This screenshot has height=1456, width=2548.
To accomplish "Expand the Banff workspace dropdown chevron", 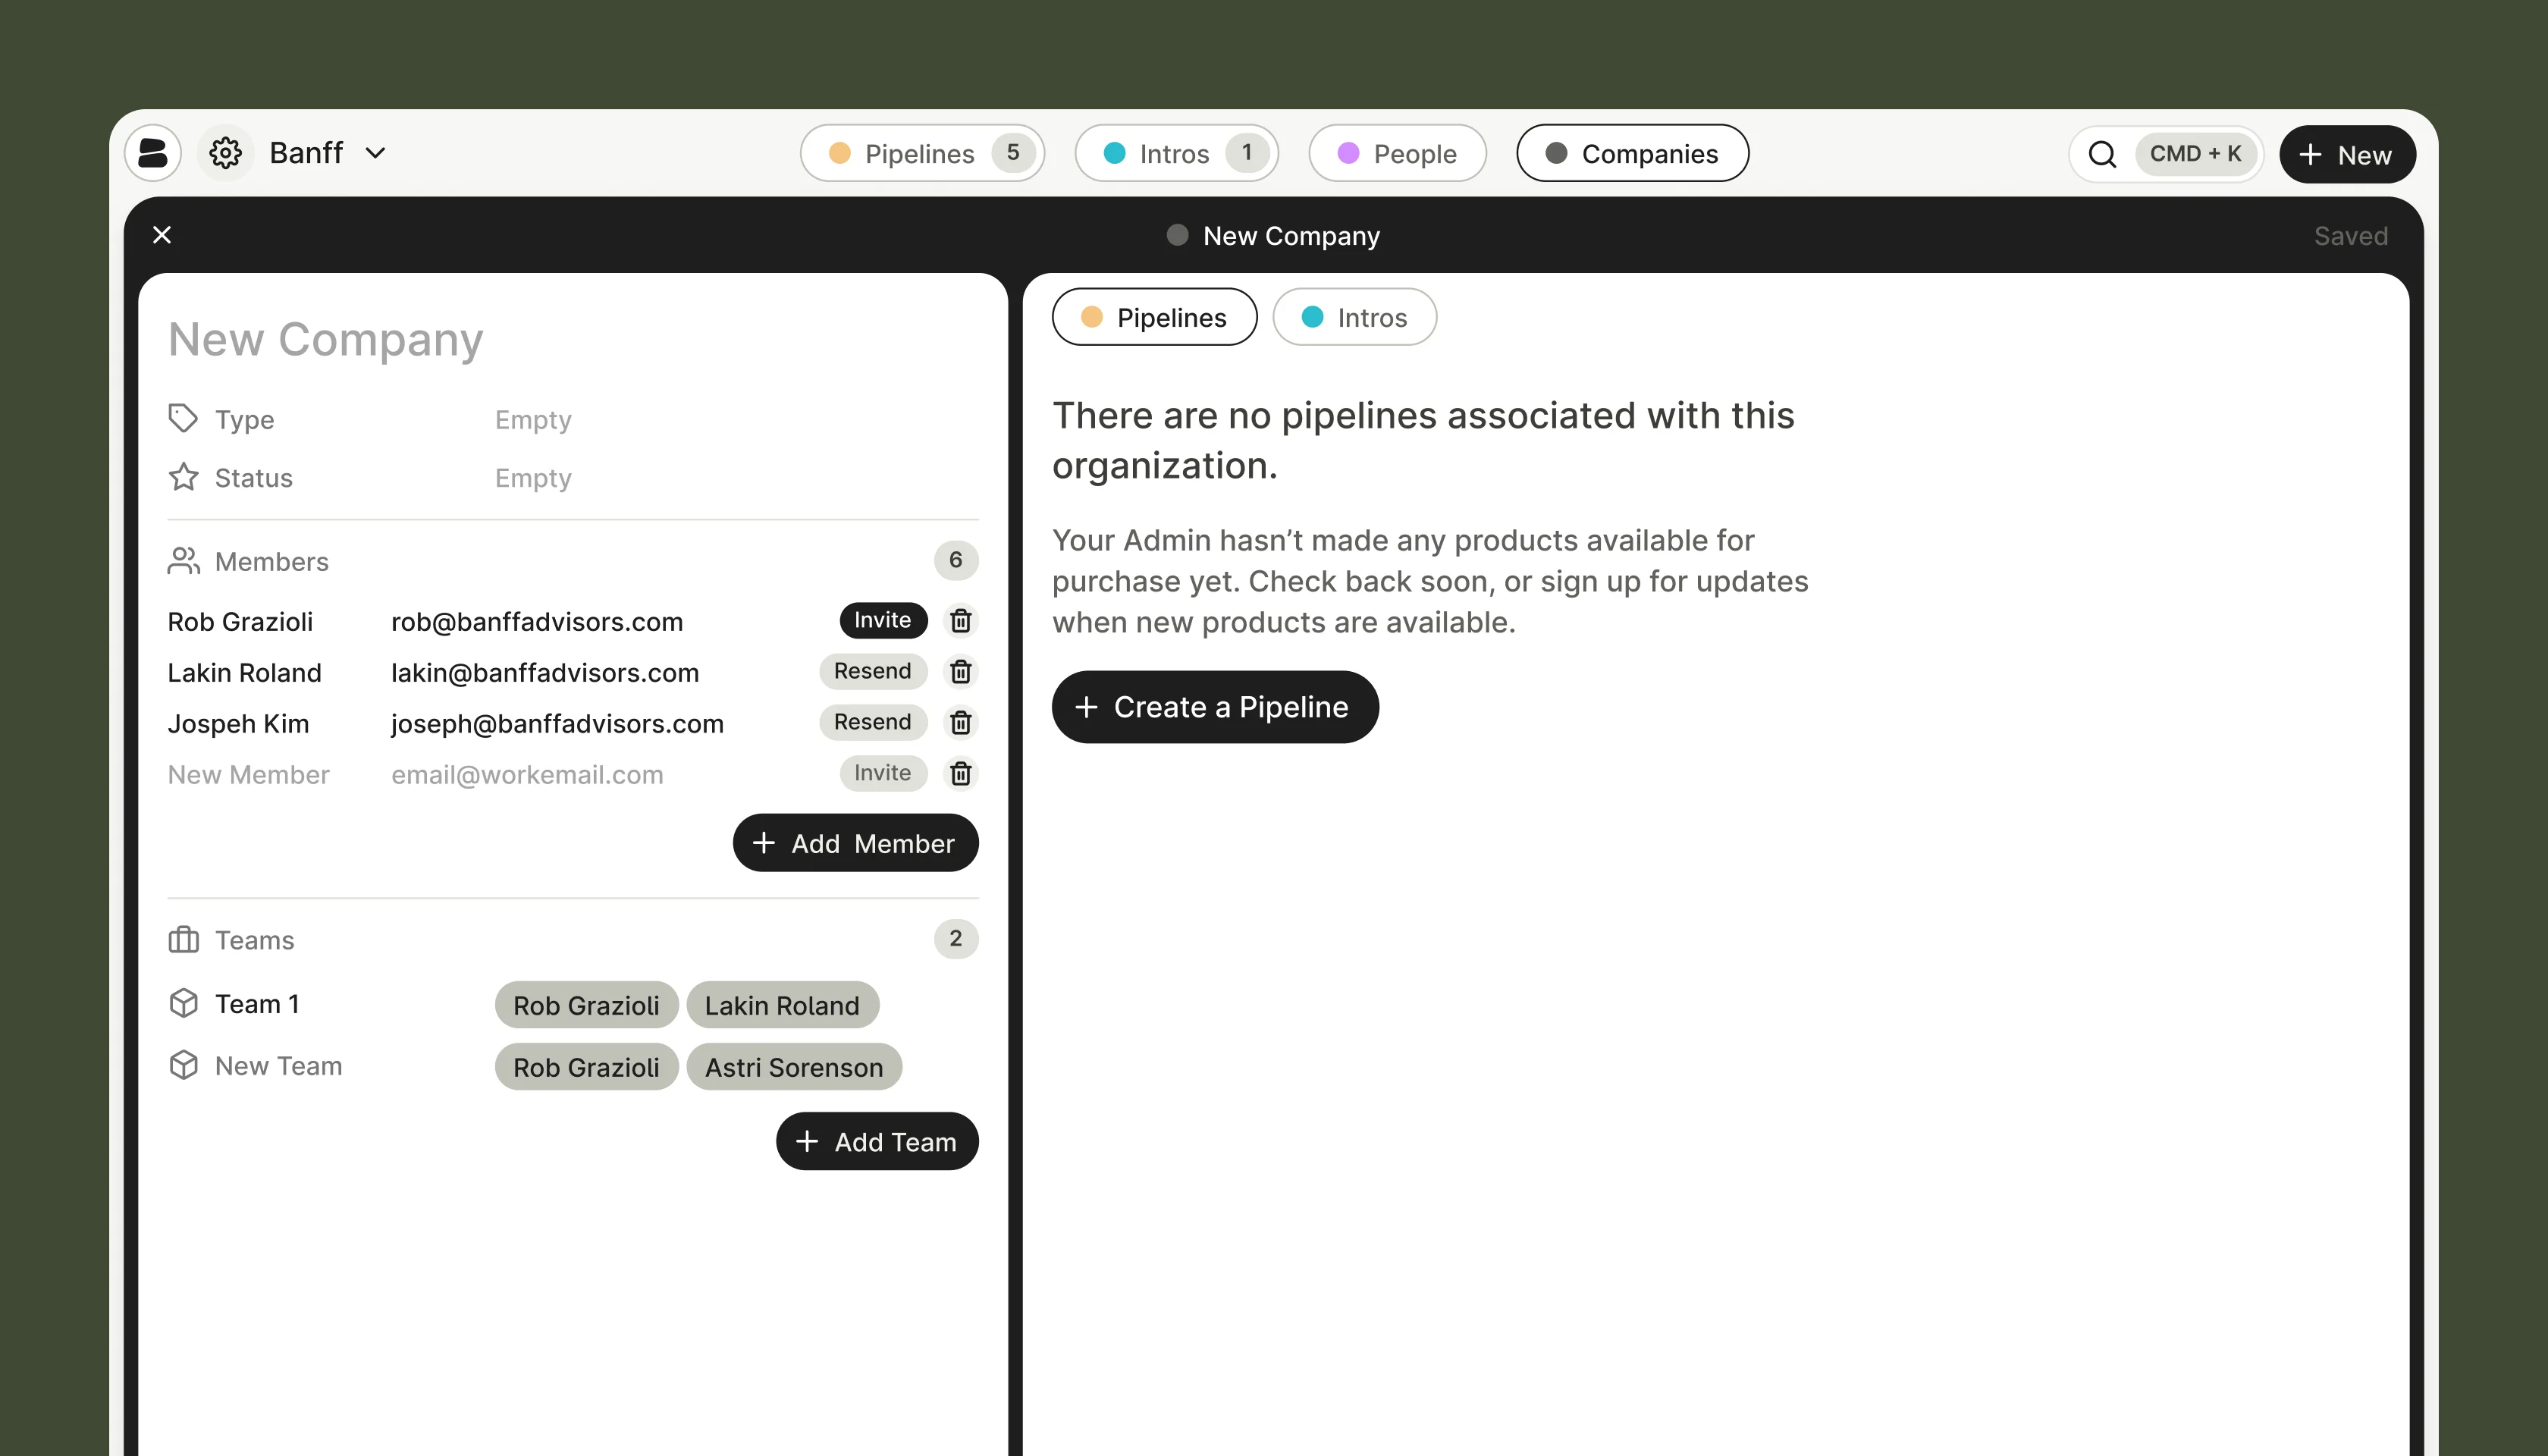I will click(376, 153).
